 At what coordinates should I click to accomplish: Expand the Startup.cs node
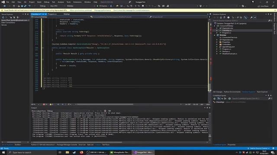[217, 52]
